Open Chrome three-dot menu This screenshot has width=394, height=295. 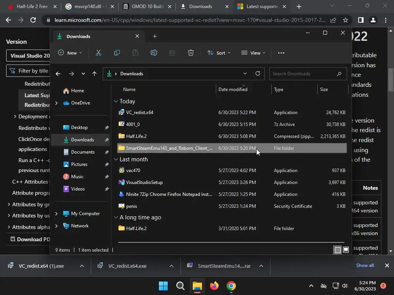pyautogui.click(x=386, y=20)
